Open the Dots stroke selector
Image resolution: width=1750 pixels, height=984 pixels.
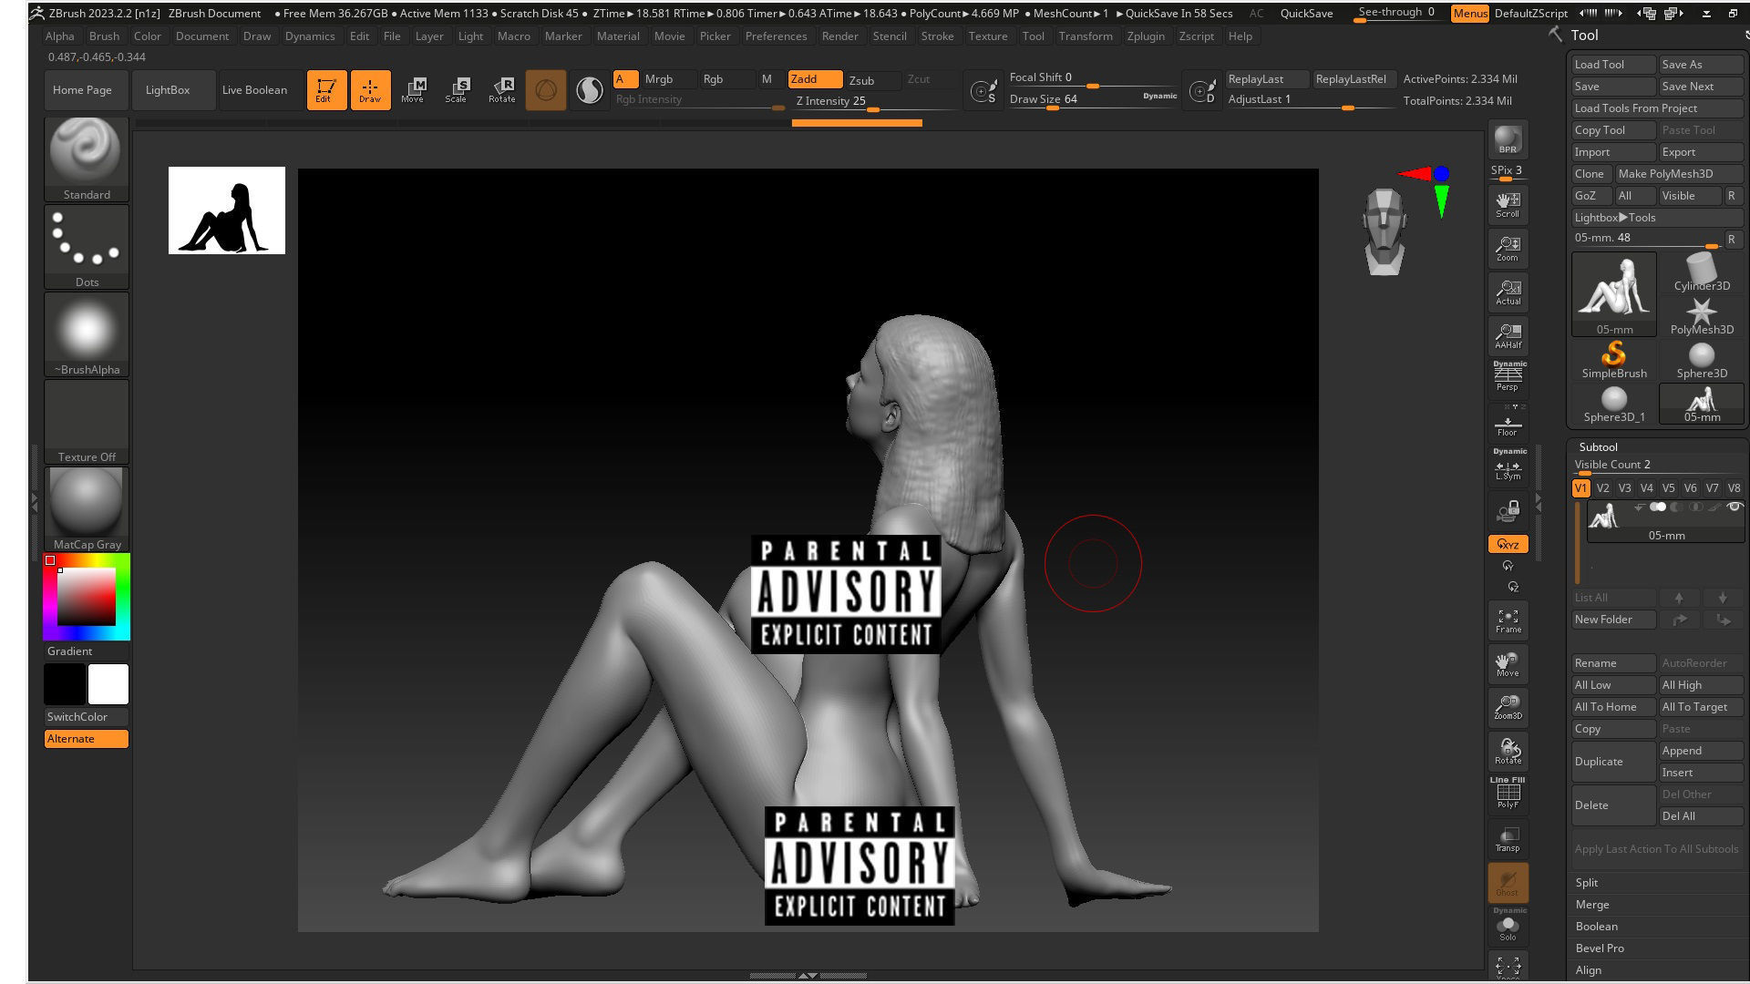(x=87, y=246)
